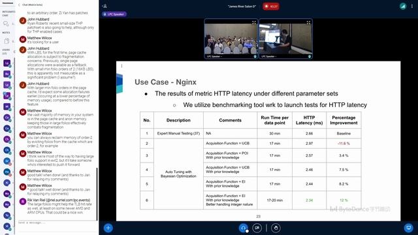
Task: Click the '2.66' baseline latency cell
Action: point(309,133)
